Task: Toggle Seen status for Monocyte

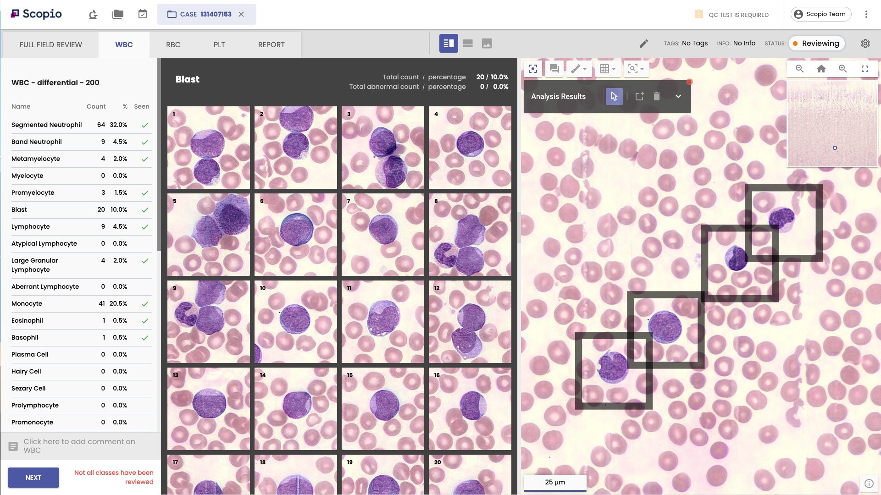Action: tap(145, 304)
